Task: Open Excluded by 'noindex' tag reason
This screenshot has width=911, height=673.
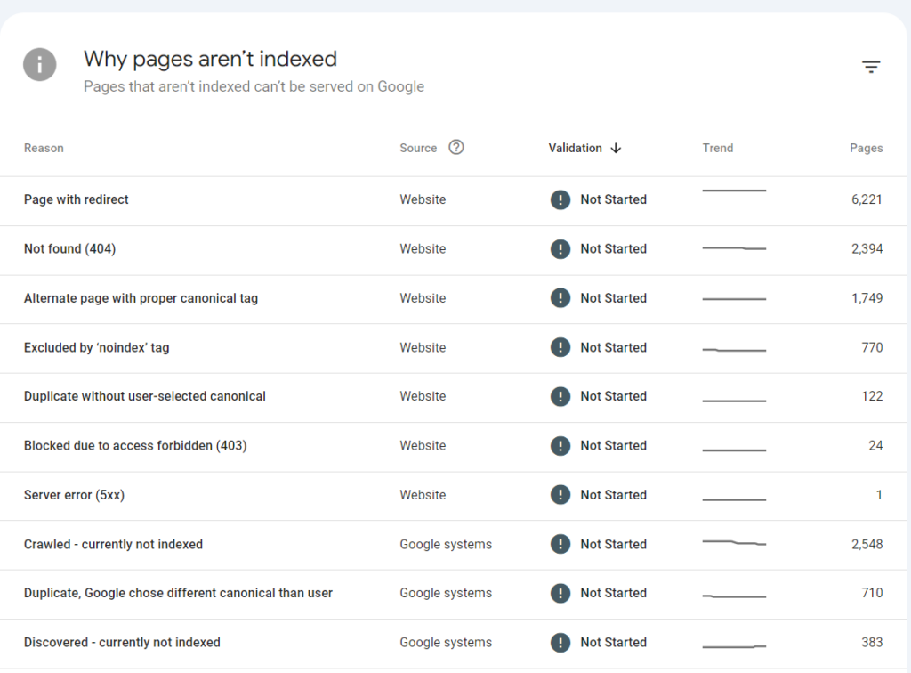Action: click(x=96, y=347)
